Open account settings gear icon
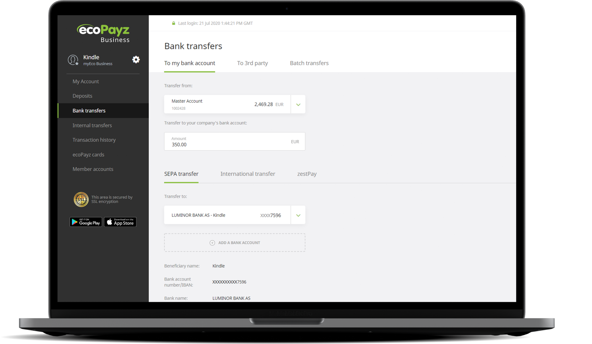This screenshot has width=592, height=344. pos(136,60)
